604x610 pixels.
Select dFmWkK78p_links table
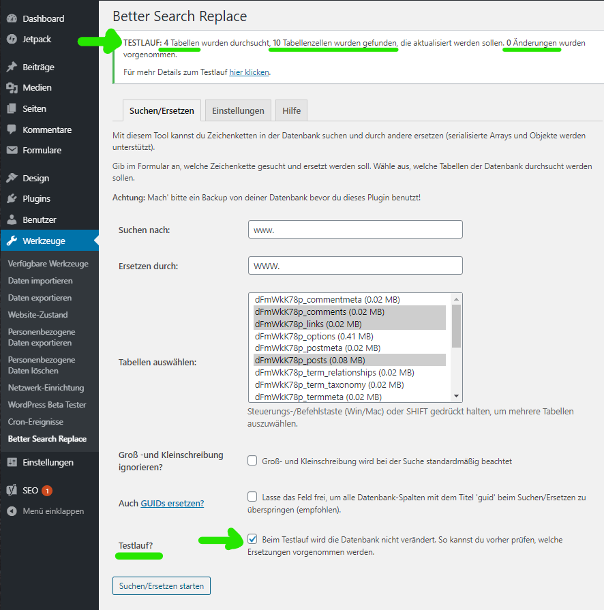coord(350,324)
